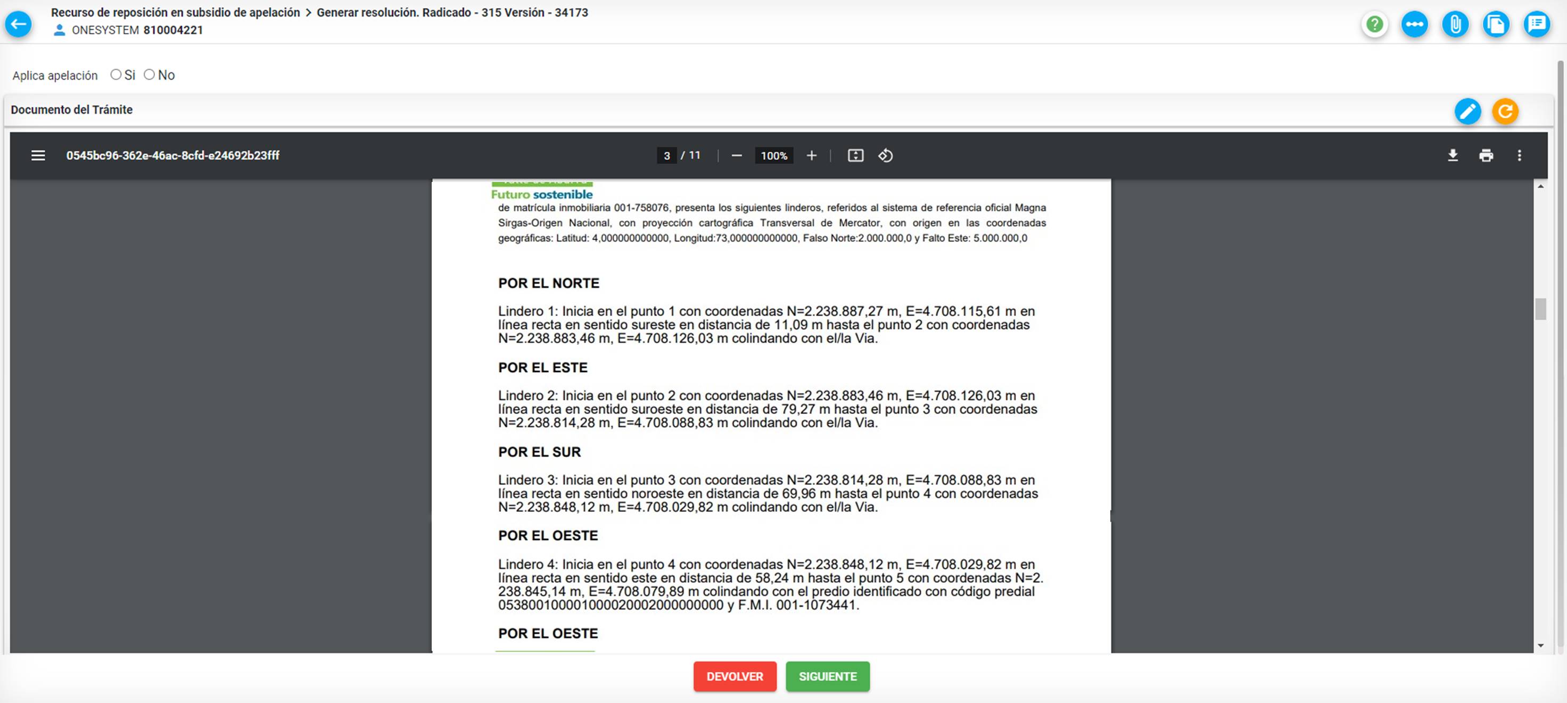Open the comments chat icon
Viewport: 1567px width, 703px height.
point(1537,24)
